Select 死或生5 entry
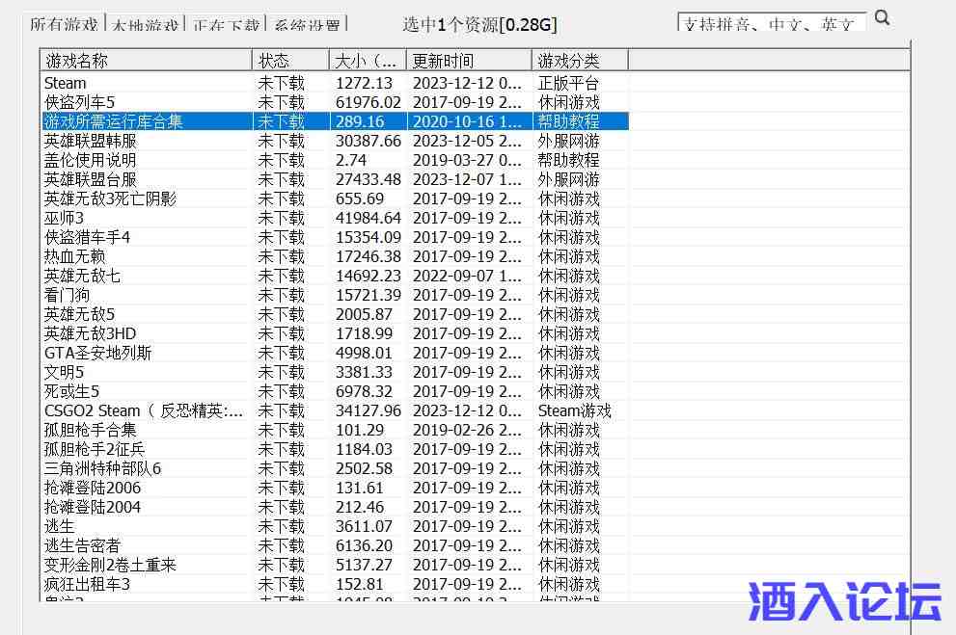 [334, 391]
